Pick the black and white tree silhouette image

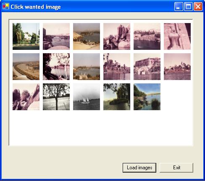pos(56,97)
